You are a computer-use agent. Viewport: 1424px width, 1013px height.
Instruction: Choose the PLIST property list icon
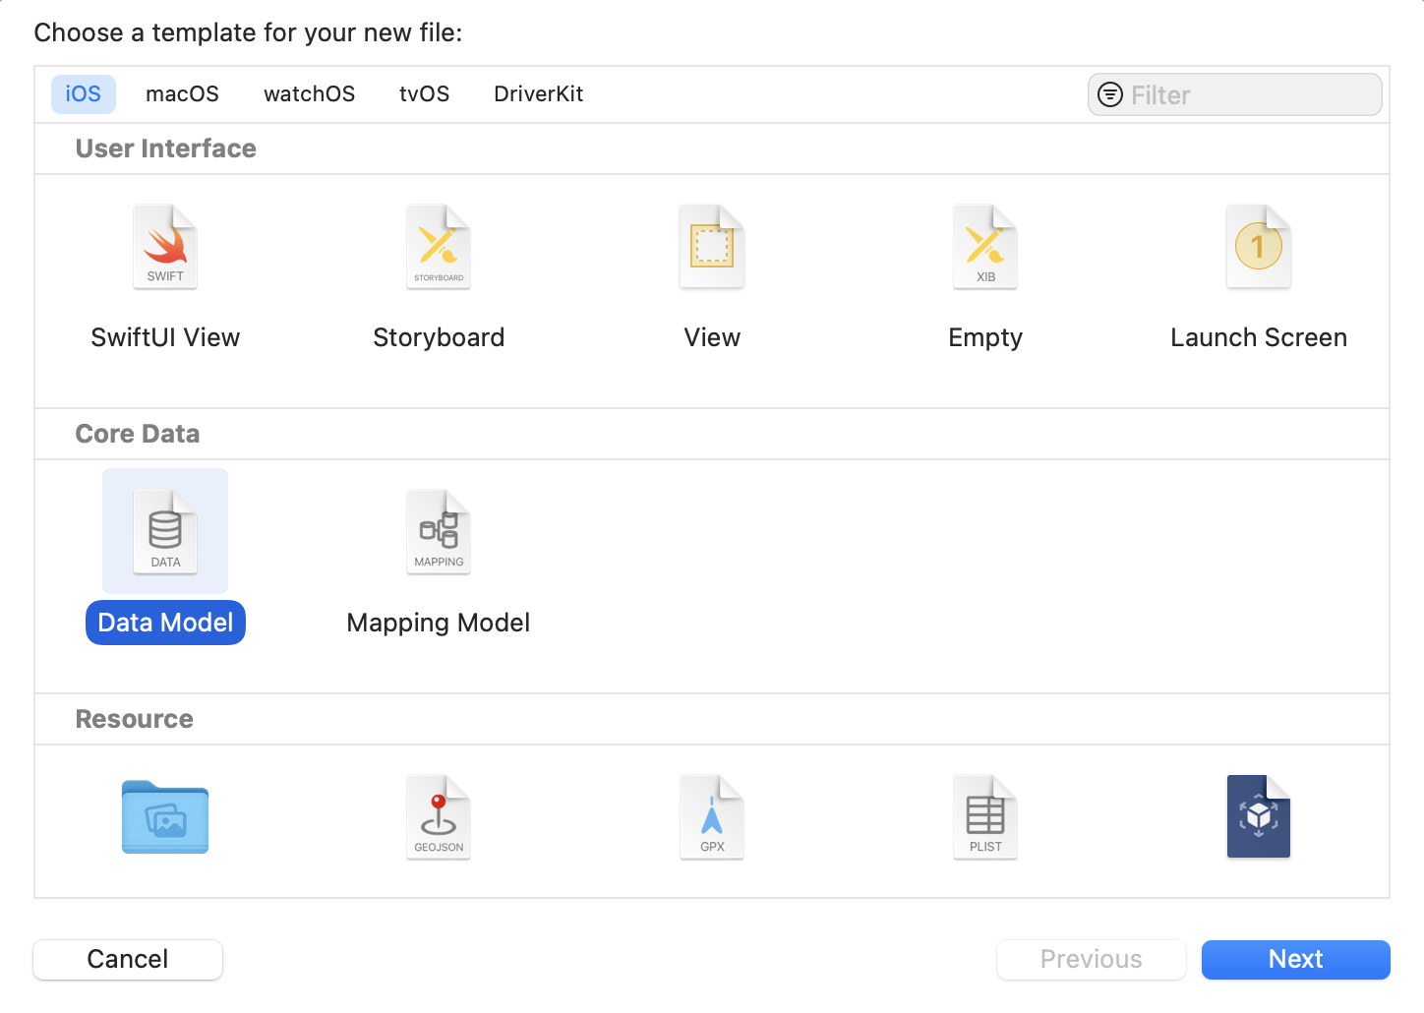[x=985, y=817]
